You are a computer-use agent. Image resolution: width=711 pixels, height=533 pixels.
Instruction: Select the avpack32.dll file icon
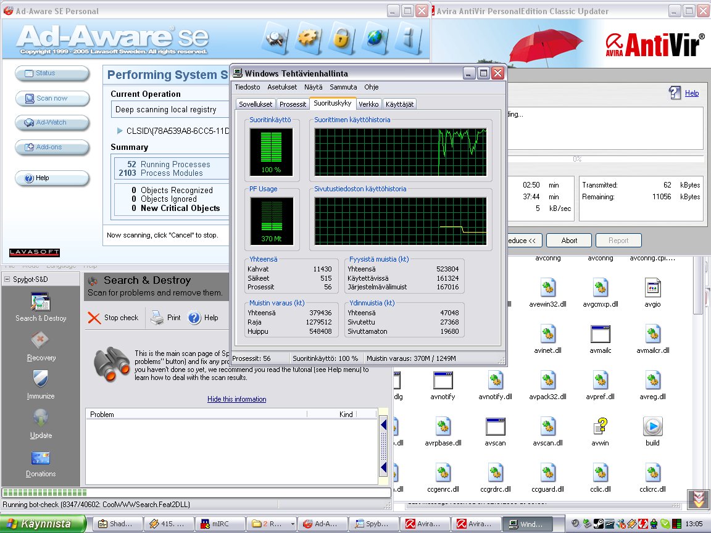(548, 380)
